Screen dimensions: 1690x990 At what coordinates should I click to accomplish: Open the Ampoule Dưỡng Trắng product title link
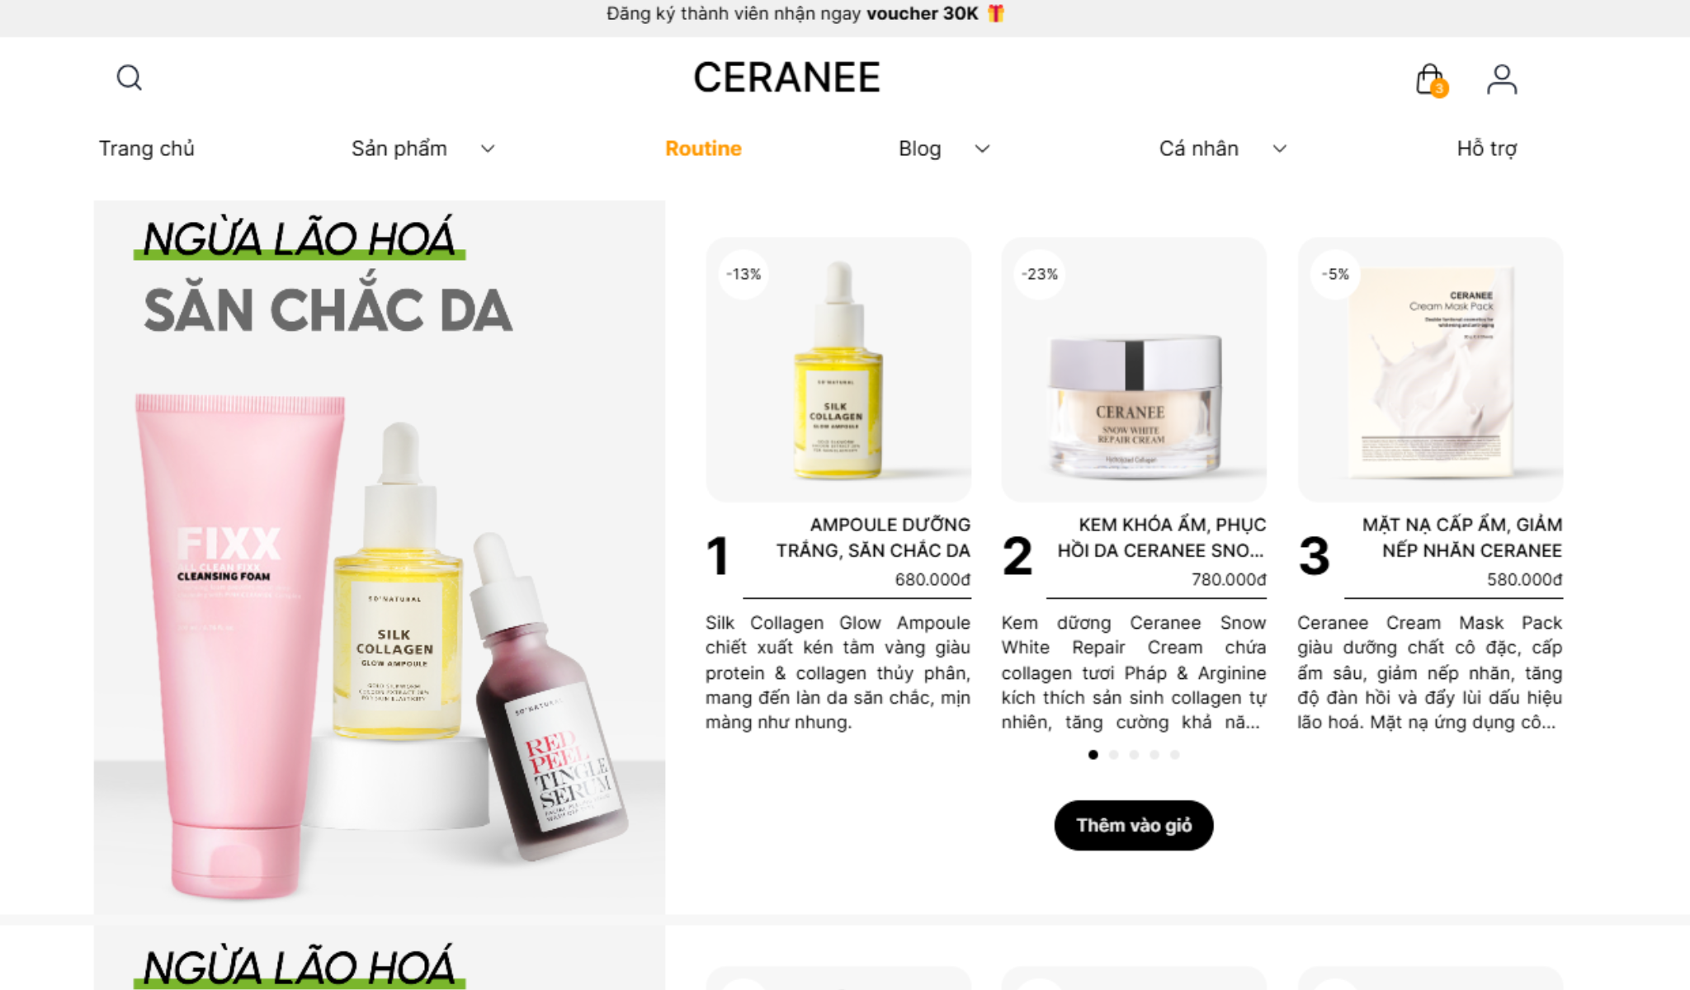[x=873, y=537]
